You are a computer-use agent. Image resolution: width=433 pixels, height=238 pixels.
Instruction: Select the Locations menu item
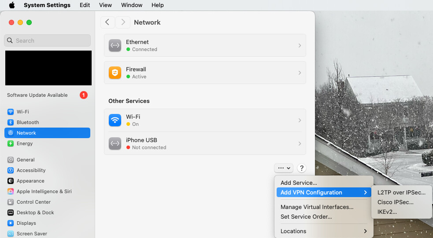[324, 231]
